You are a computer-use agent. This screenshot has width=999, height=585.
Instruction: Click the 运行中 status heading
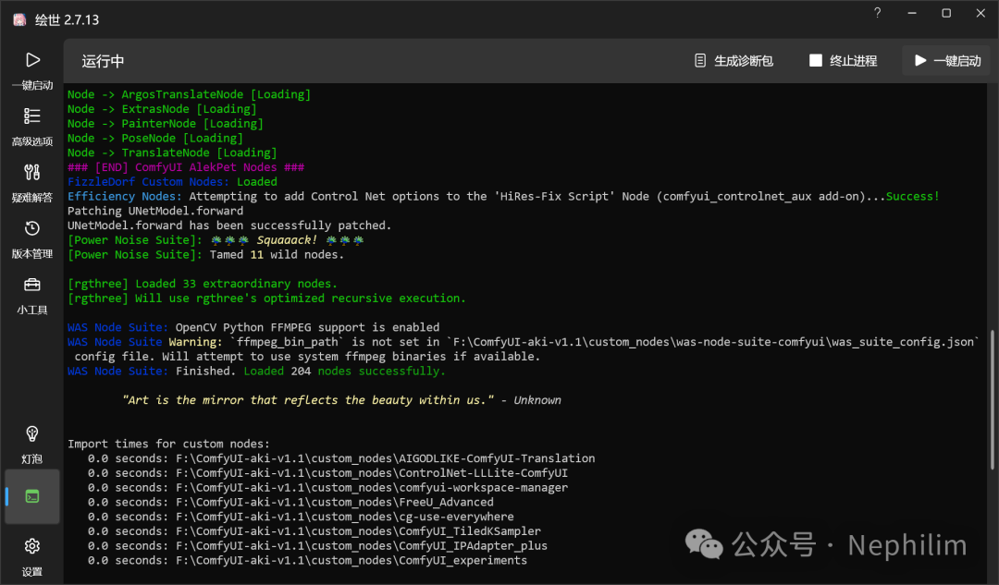pyautogui.click(x=103, y=61)
